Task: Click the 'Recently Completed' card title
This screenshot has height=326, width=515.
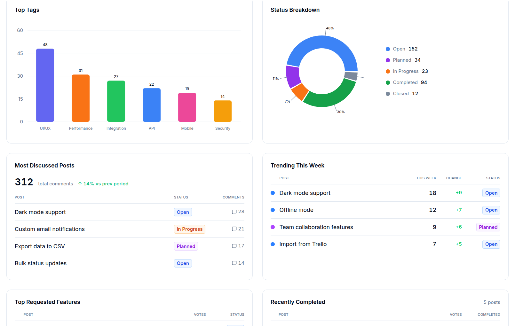Action: click(x=298, y=302)
